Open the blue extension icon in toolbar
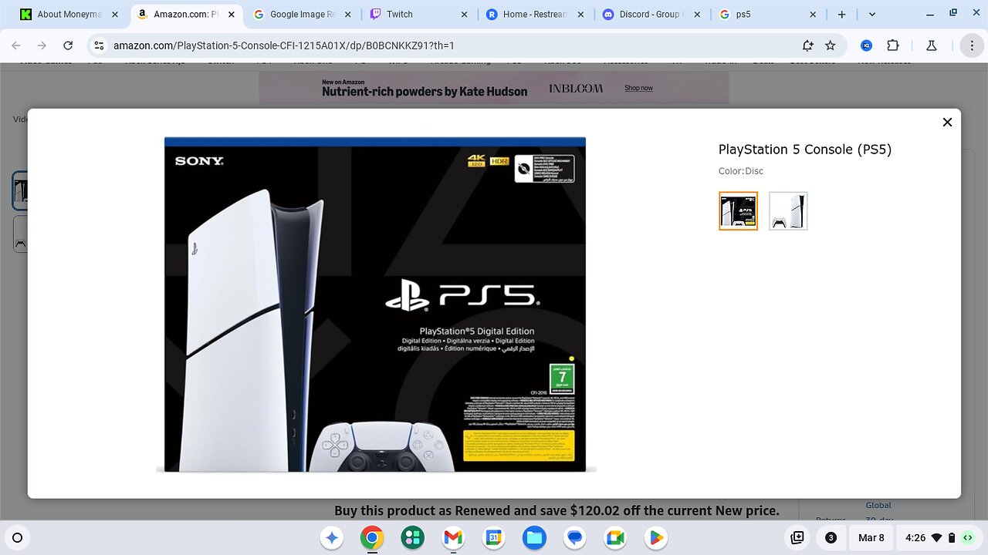The height and width of the screenshot is (555, 988). tap(866, 45)
